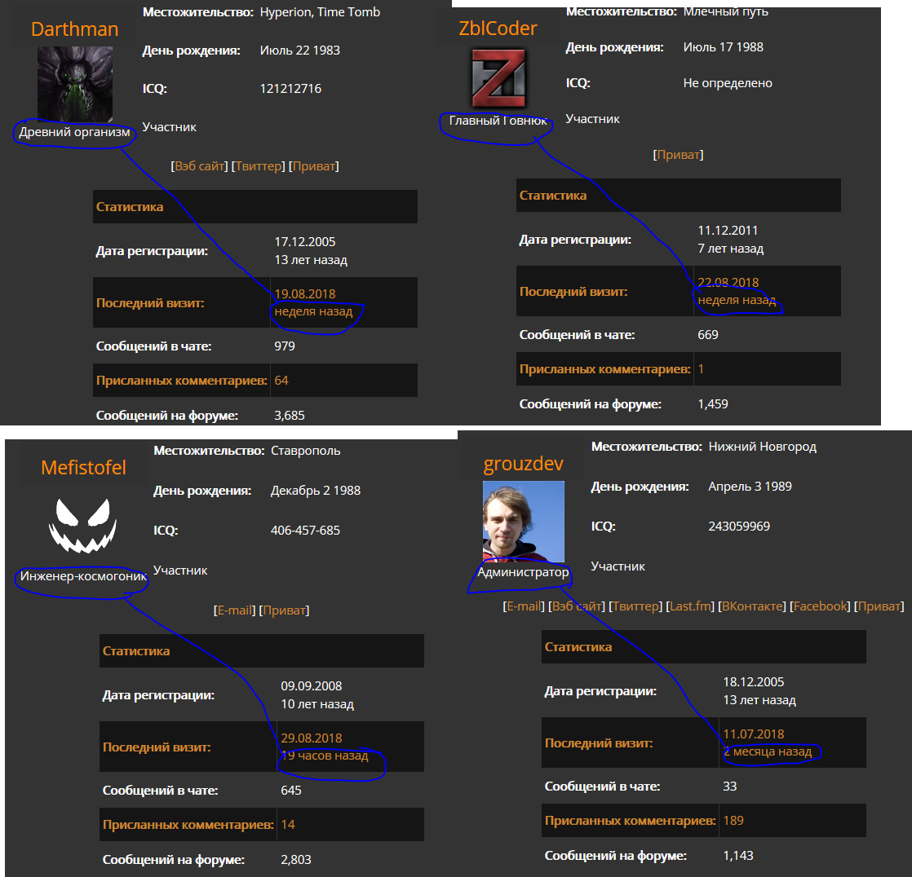Click Mefistofel's white evil-grin avatar
The image size is (912, 877).
coord(82,526)
